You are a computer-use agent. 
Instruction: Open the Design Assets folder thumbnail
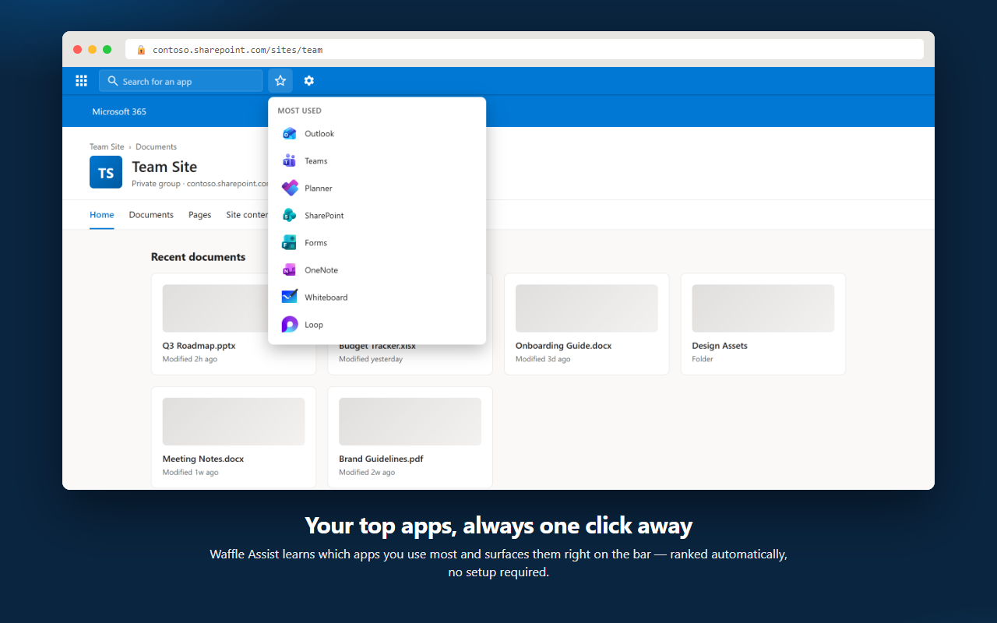[763, 308]
